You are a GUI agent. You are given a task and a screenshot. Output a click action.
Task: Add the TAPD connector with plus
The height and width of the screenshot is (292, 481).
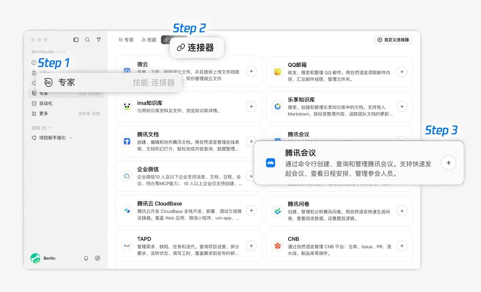coord(251,246)
